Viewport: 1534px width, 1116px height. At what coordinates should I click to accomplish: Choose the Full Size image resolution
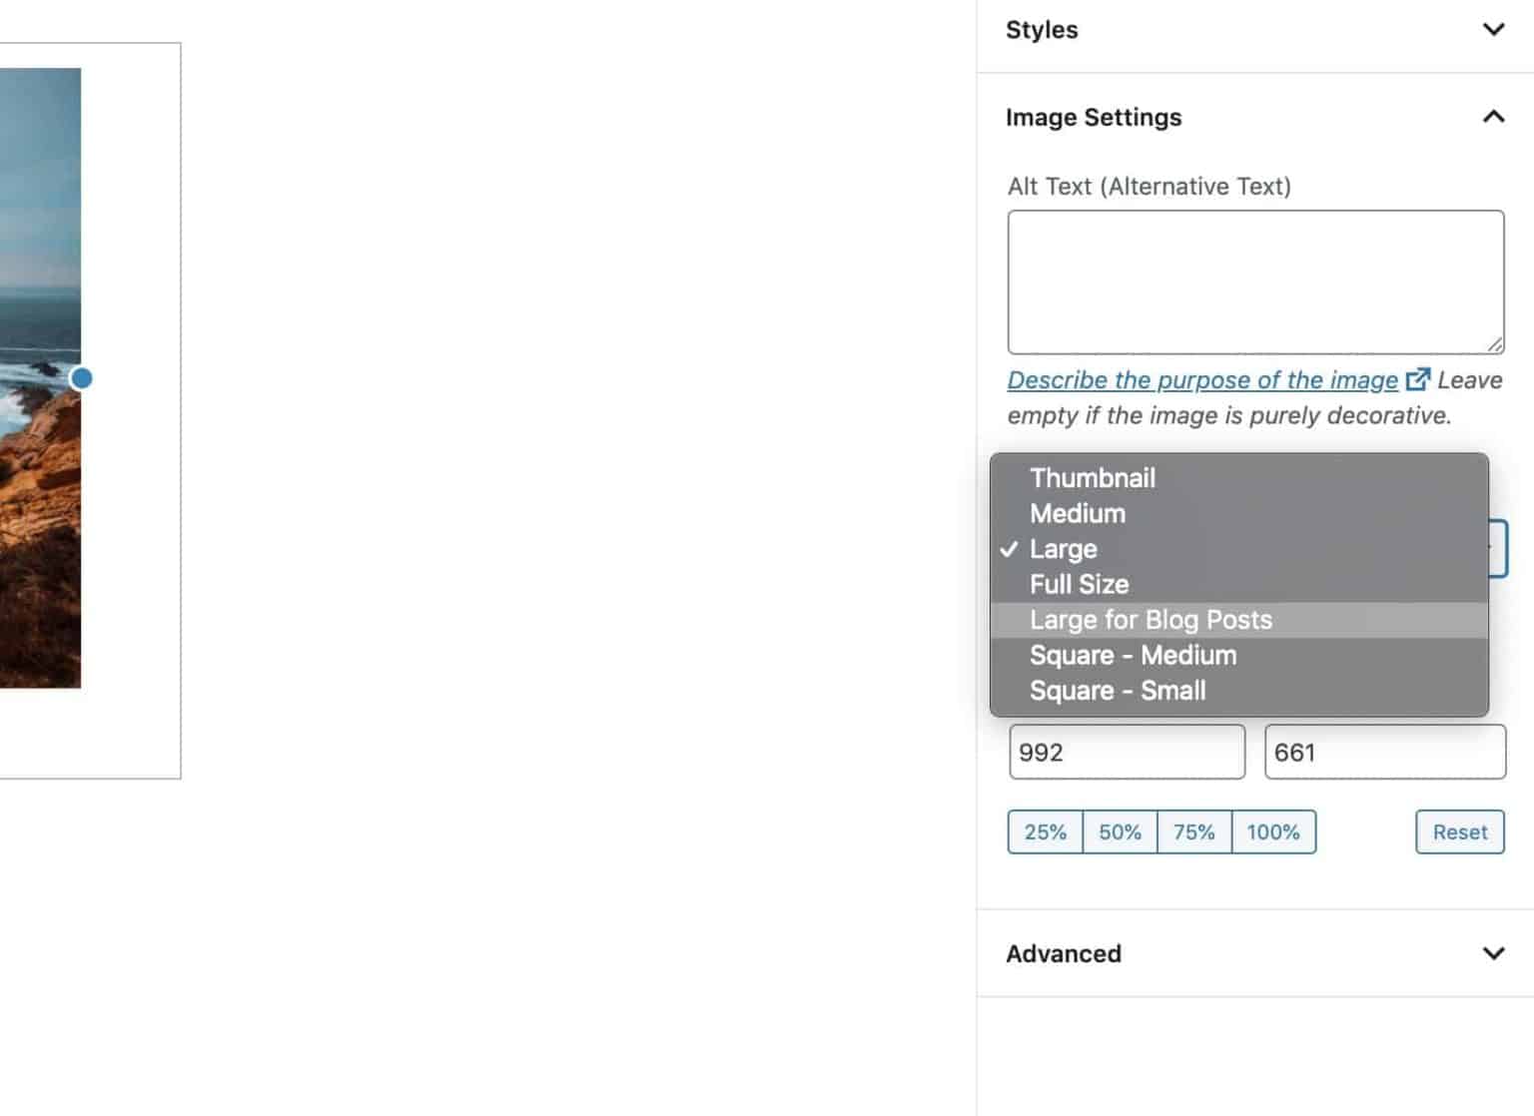[x=1079, y=584]
